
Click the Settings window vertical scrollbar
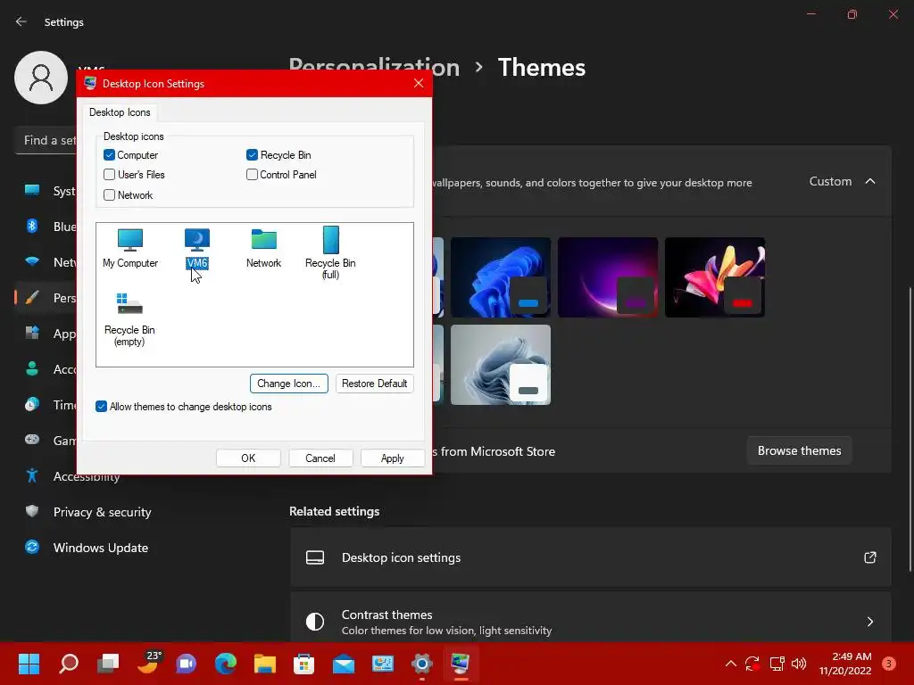pyautogui.click(x=910, y=429)
